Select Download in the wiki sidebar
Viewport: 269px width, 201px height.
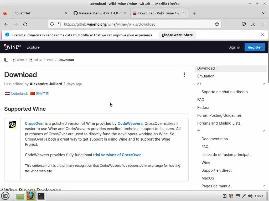point(231,68)
